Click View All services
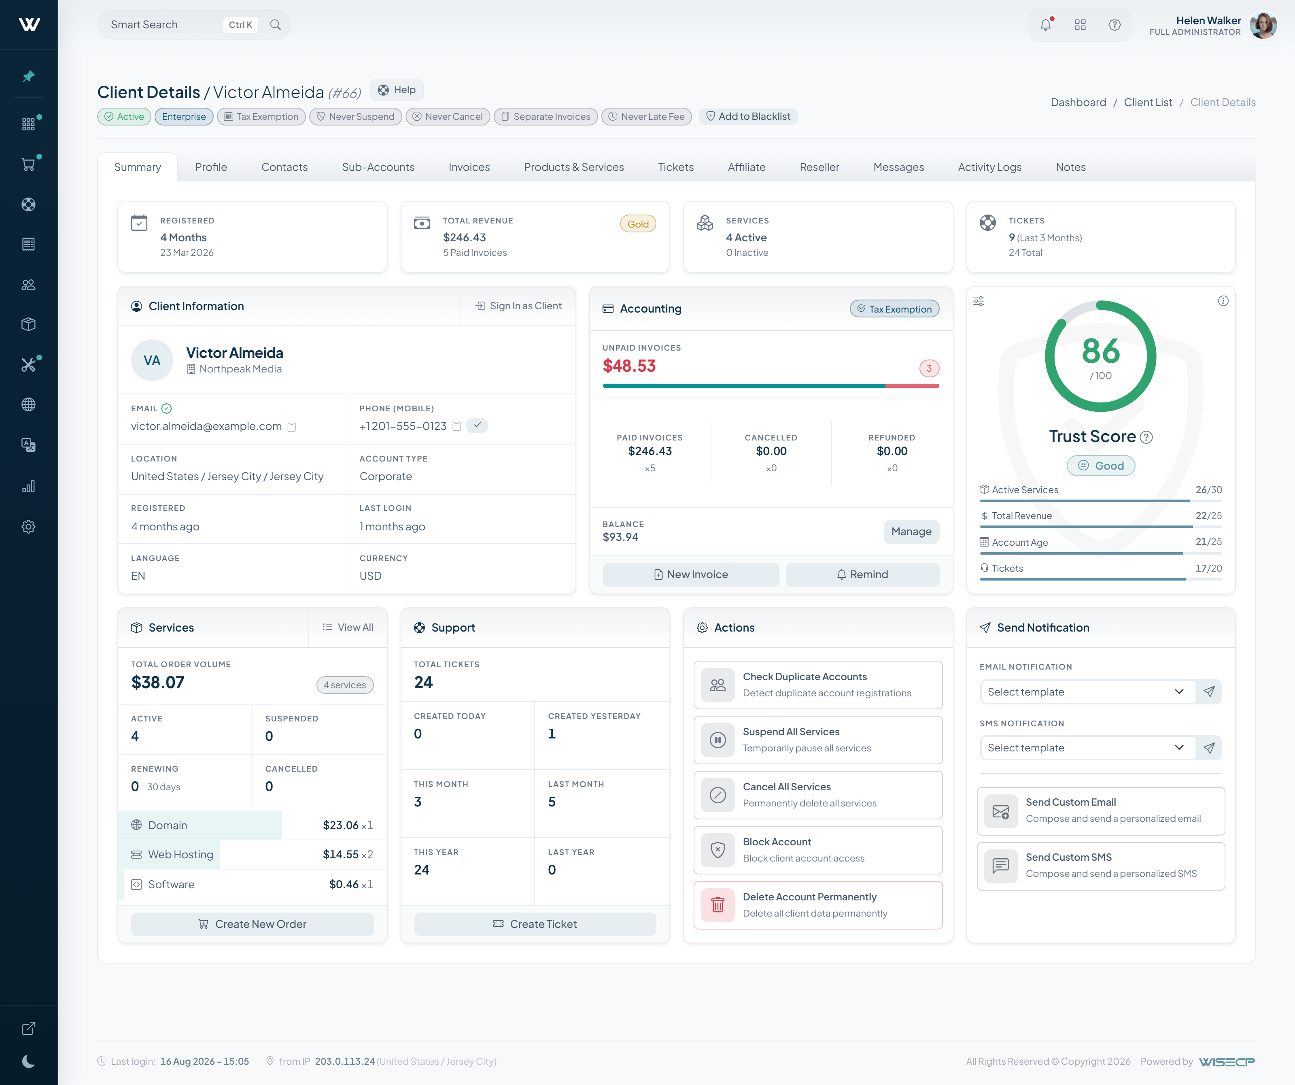The image size is (1295, 1085). [x=348, y=627]
